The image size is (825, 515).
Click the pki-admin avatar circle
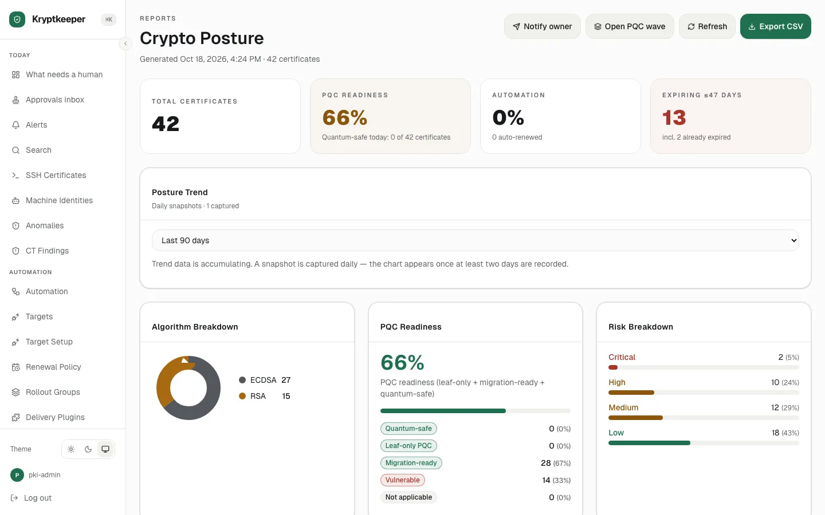pyautogui.click(x=17, y=475)
